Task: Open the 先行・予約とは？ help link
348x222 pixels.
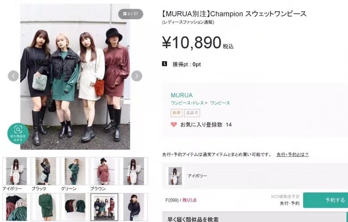Action: 293,155
